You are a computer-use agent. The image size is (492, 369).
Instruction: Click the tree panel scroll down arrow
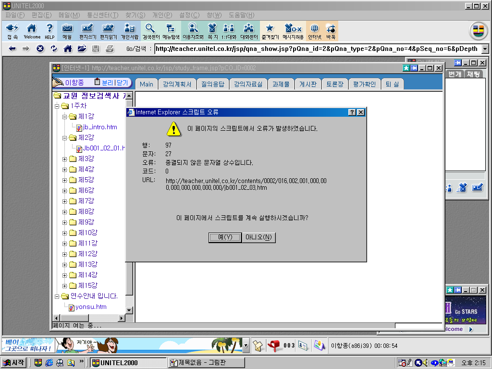coord(129,310)
